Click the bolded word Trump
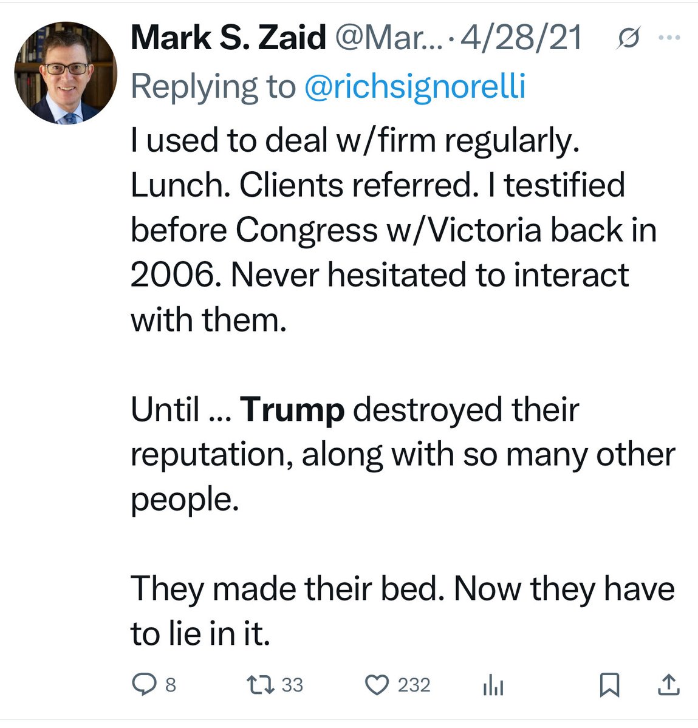 293,410
